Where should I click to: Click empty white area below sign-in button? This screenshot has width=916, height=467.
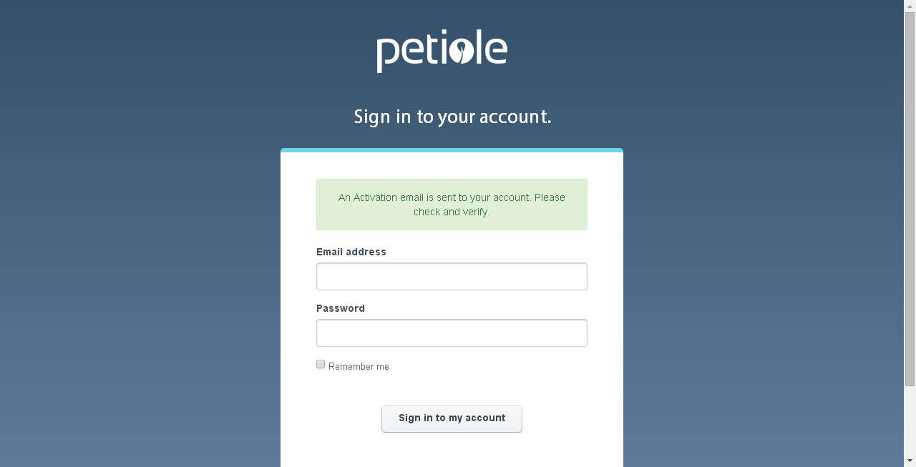pyautogui.click(x=452, y=451)
